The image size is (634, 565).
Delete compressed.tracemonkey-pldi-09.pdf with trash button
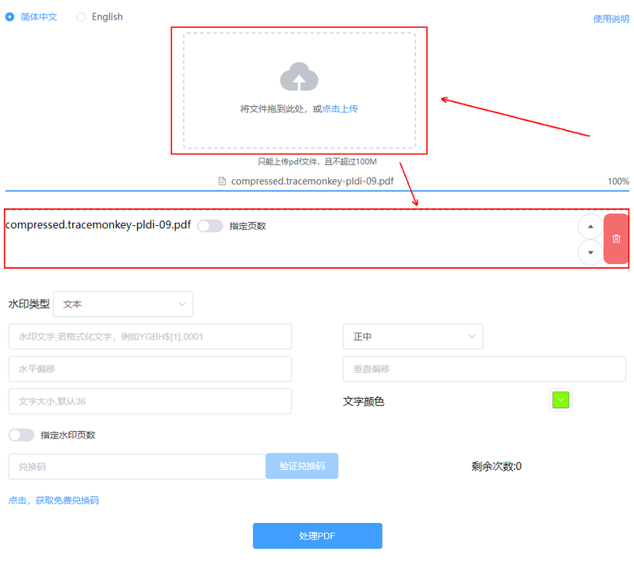(x=616, y=239)
